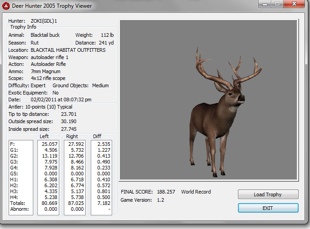The width and height of the screenshot is (310, 229).
Task: Click the Left column header
Action: tap(44, 136)
